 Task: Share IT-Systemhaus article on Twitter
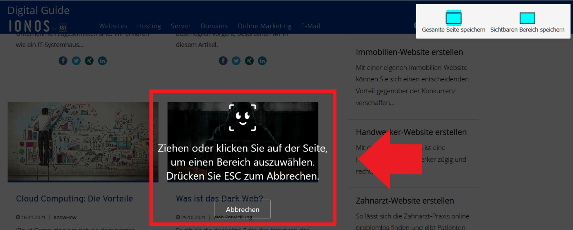point(76,61)
